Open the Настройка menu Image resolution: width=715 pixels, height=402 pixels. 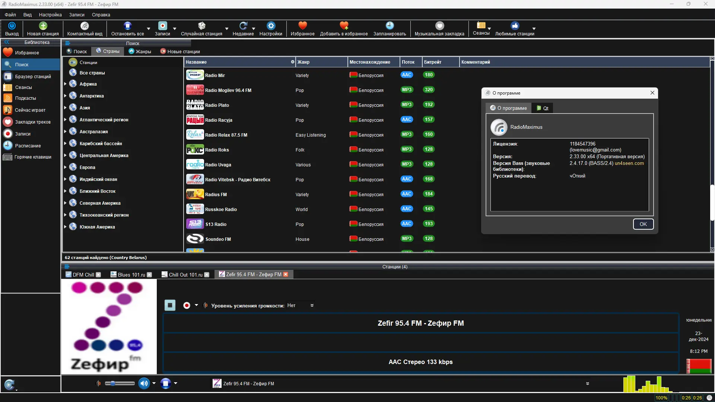50,15
